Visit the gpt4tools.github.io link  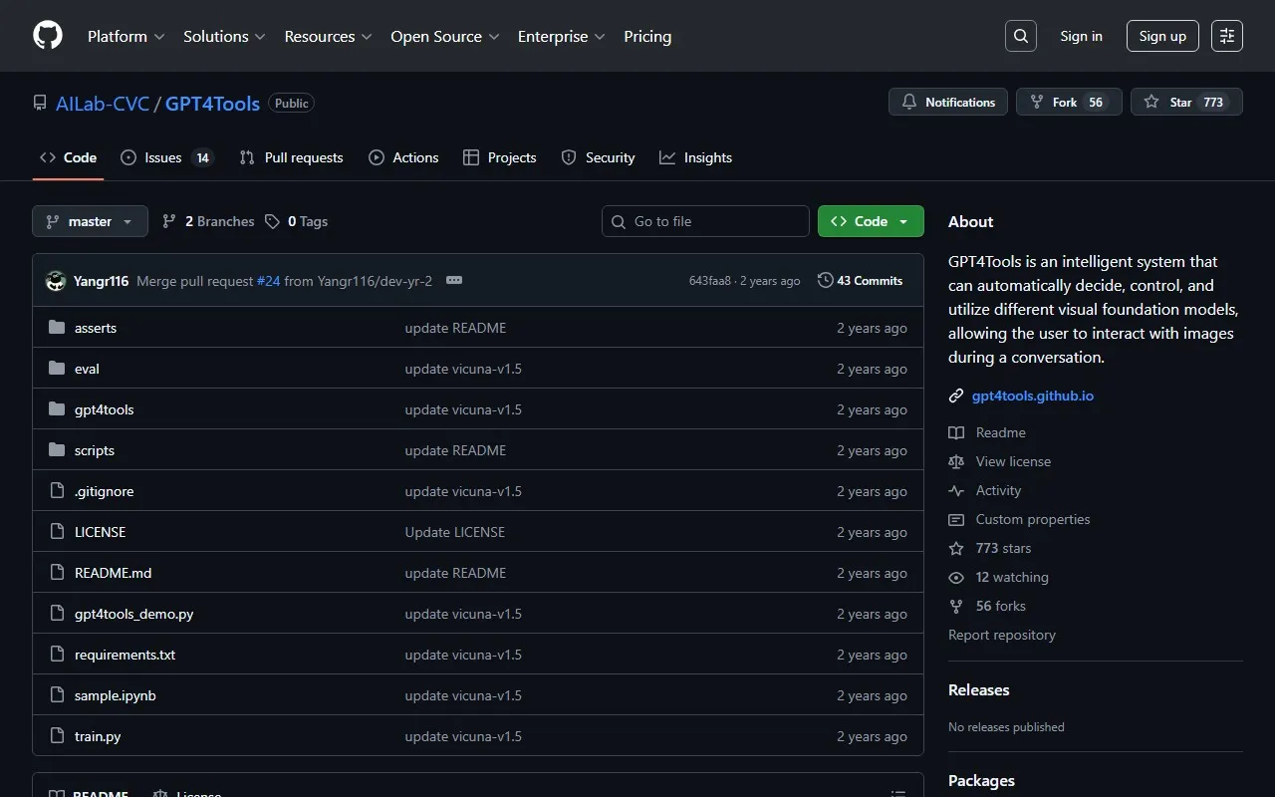pos(1032,396)
